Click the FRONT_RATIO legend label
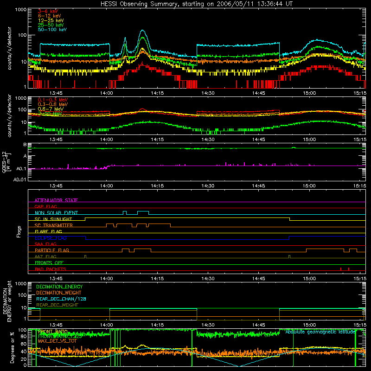 (x=53, y=332)
